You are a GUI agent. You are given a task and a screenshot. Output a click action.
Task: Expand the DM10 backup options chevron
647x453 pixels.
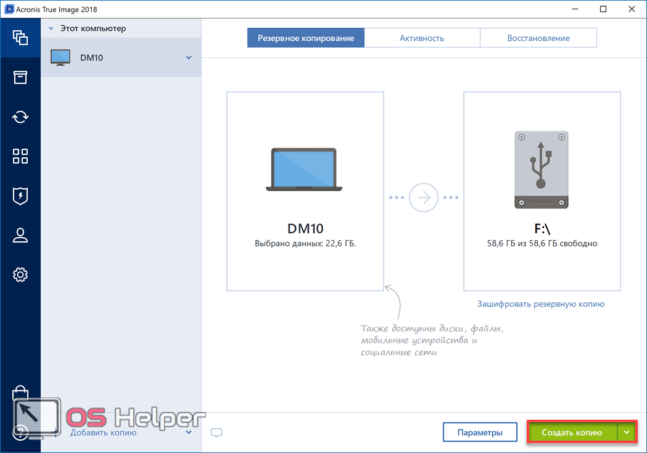(189, 58)
